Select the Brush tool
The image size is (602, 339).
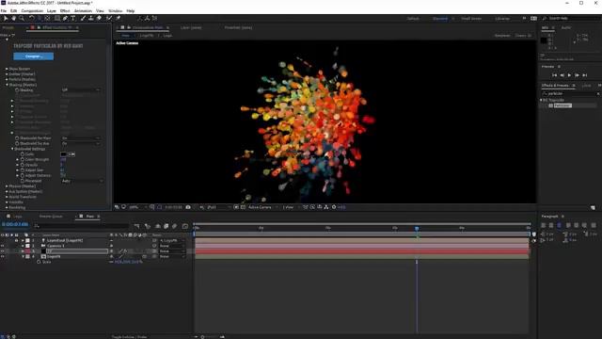coord(83,18)
